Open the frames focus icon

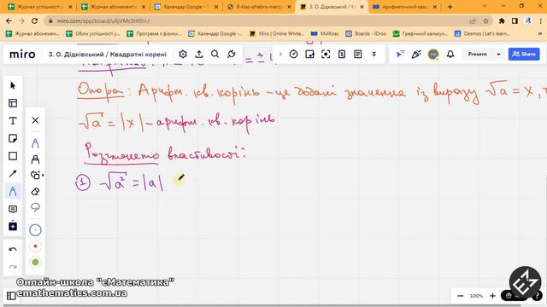tap(326, 55)
